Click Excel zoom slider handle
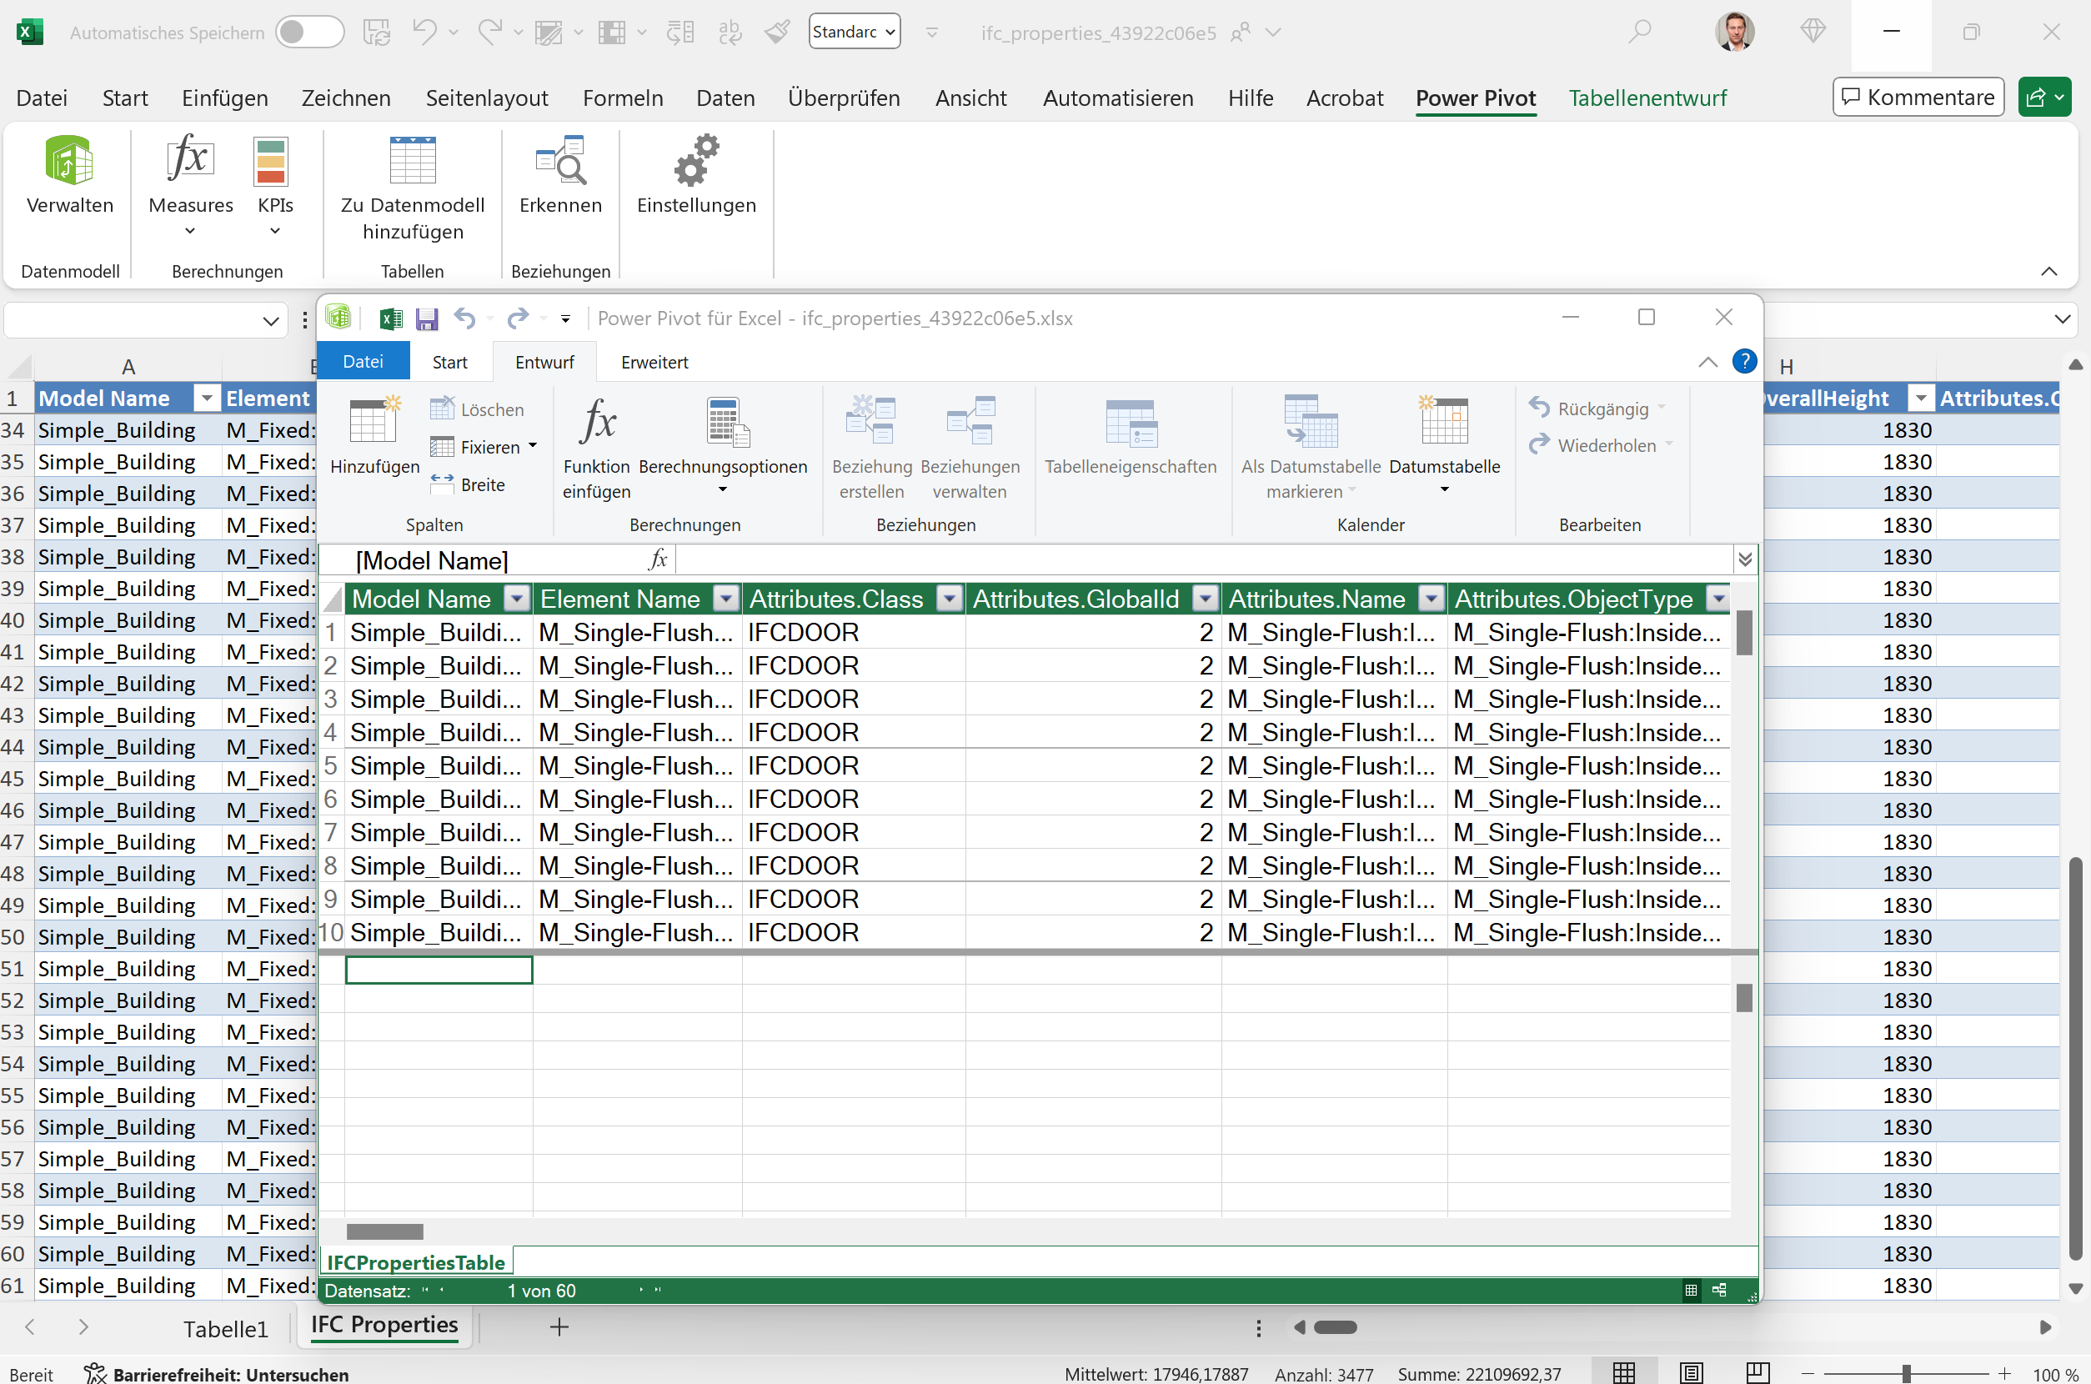Image resolution: width=2091 pixels, height=1384 pixels. point(1907,1373)
